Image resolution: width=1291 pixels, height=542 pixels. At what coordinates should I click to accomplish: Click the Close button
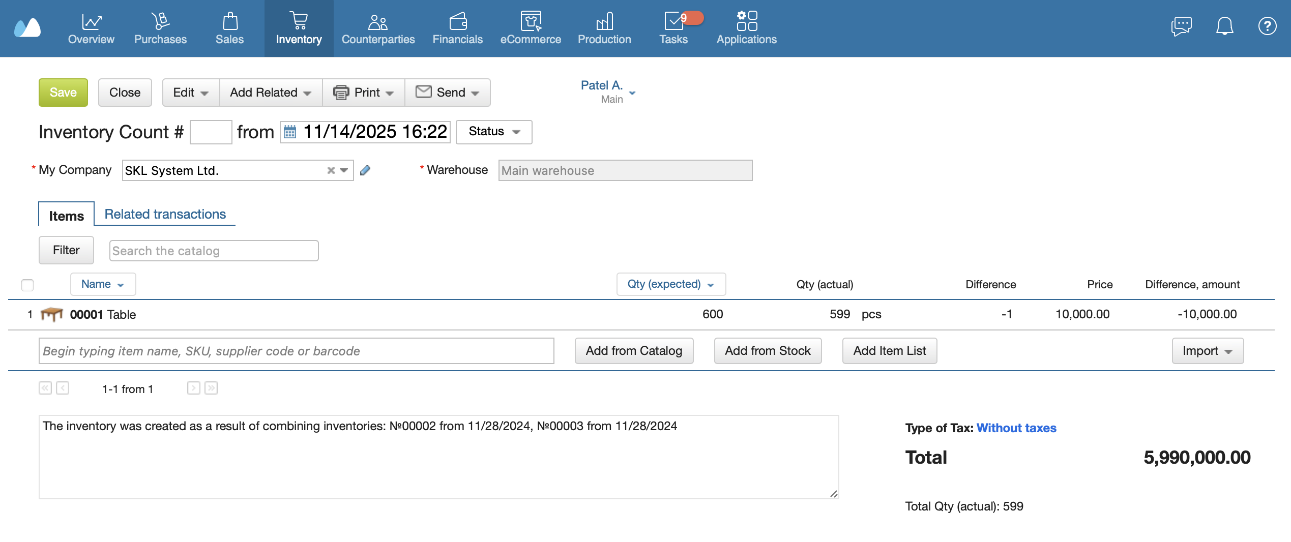(125, 93)
